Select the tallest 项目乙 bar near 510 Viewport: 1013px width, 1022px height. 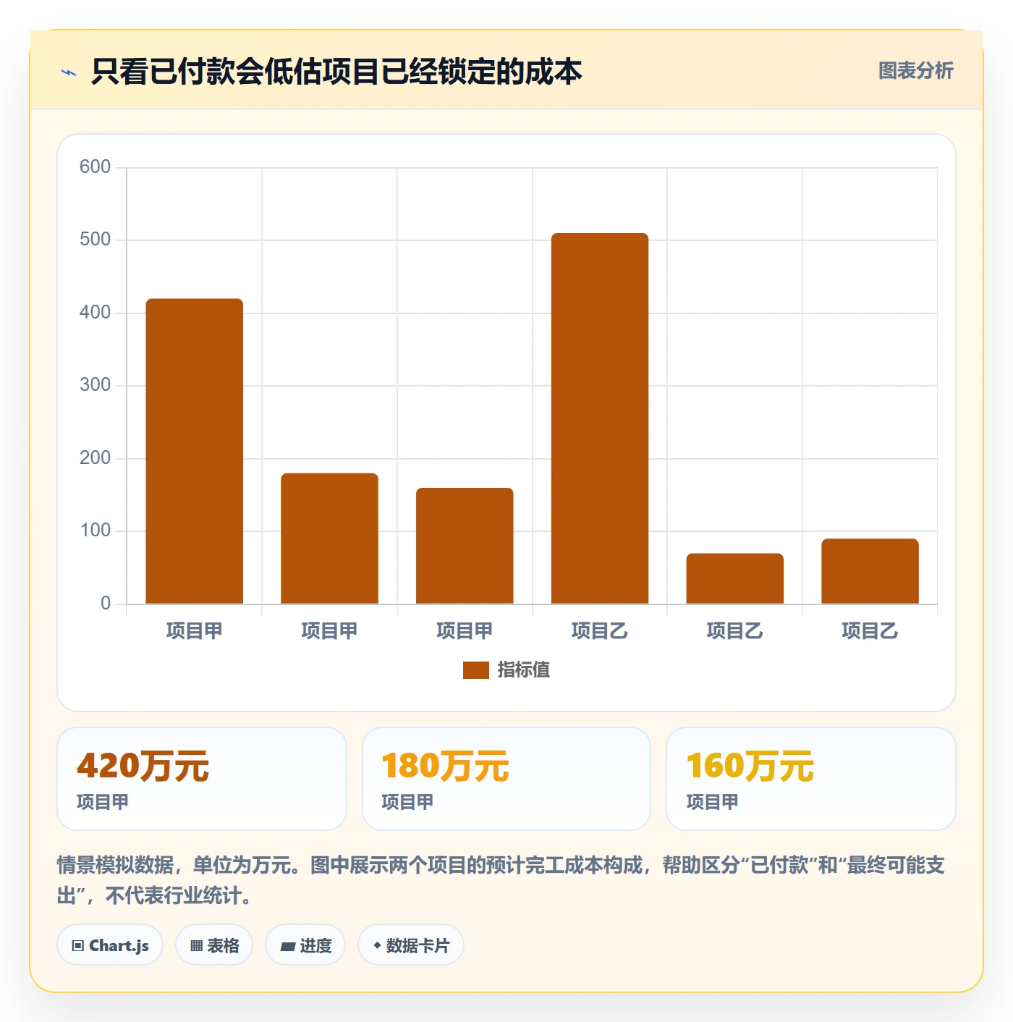tap(600, 418)
